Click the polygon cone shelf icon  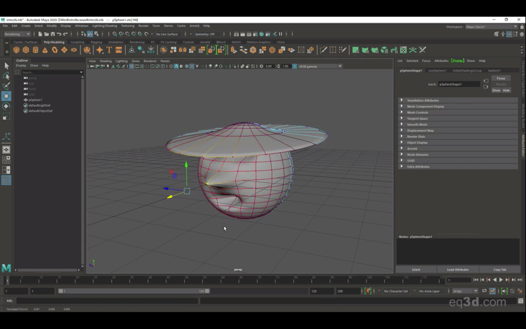(45, 50)
